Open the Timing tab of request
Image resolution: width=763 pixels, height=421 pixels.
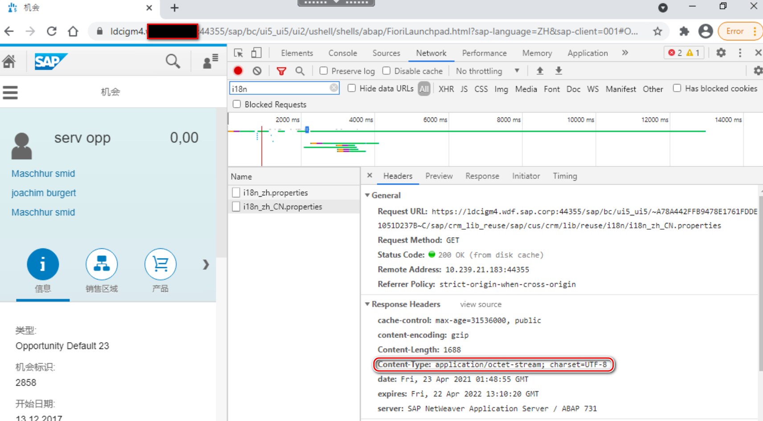pos(565,176)
